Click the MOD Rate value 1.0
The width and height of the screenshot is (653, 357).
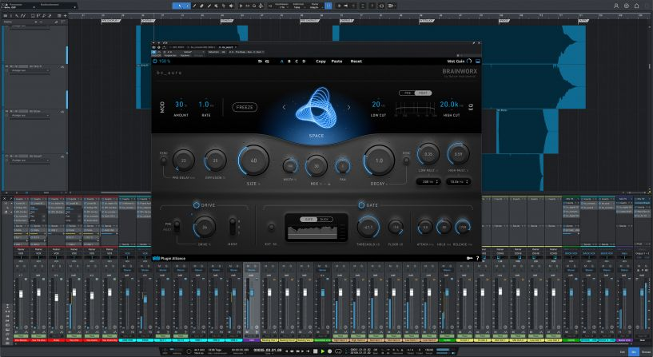click(205, 105)
